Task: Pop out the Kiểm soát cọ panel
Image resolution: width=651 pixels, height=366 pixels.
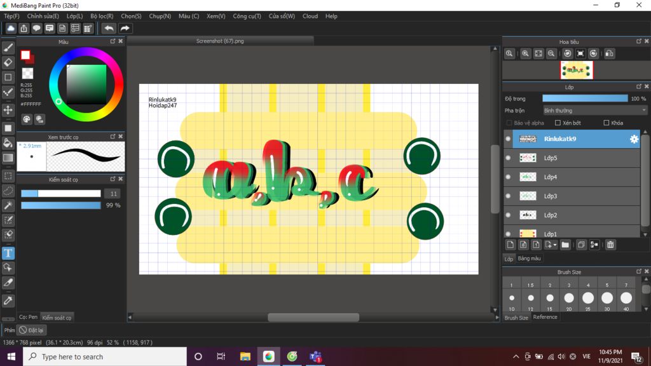Action: click(x=113, y=179)
